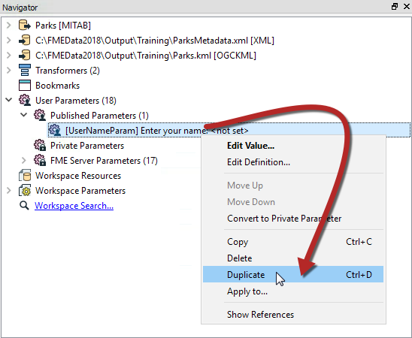Click the Published Parameters gear icon
This screenshot has width=412, height=338.
click(x=40, y=115)
